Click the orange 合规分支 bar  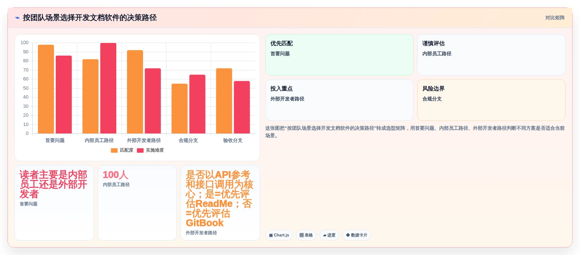[x=180, y=109]
